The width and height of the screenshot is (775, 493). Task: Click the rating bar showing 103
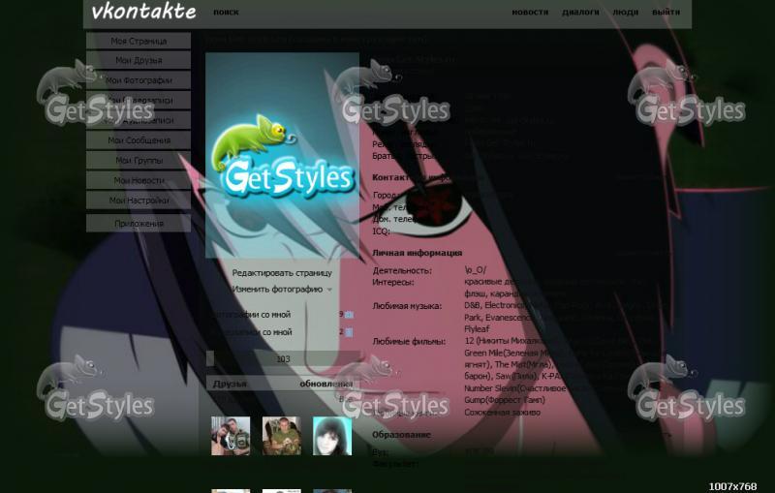tap(283, 358)
